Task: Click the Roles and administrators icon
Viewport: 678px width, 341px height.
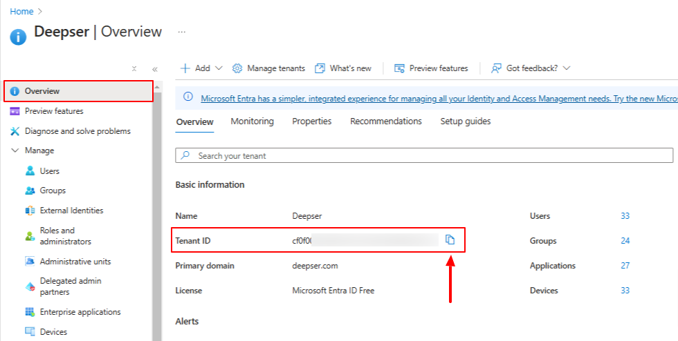Action: (30, 236)
